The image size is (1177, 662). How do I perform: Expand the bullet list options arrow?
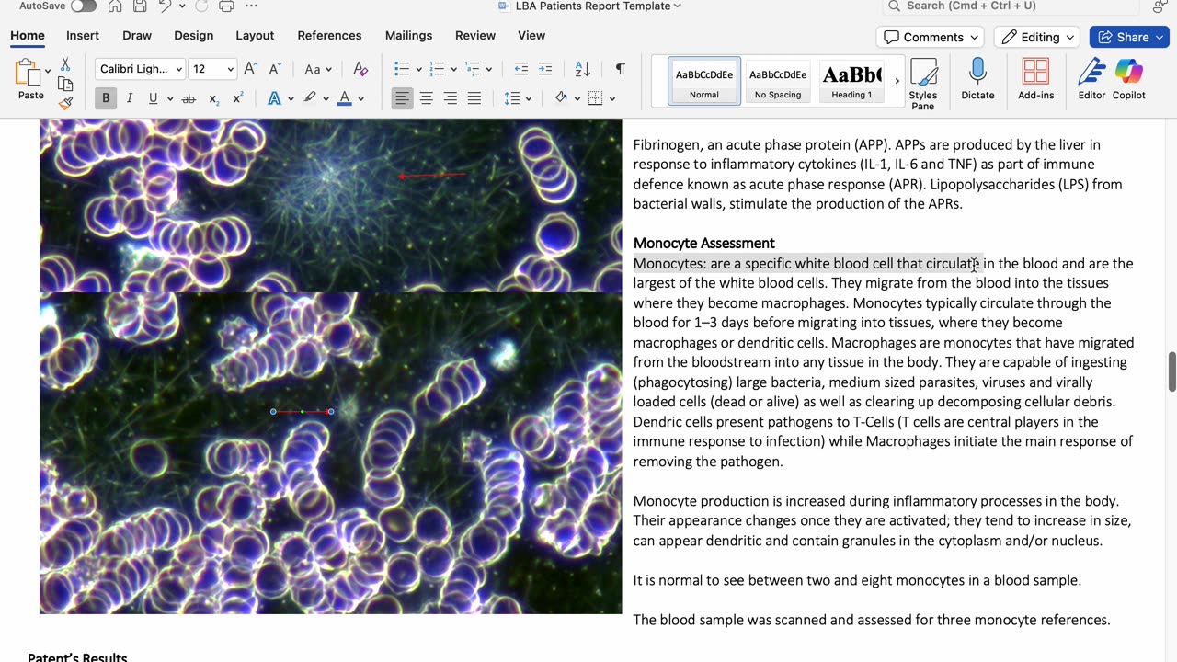(418, 69)
